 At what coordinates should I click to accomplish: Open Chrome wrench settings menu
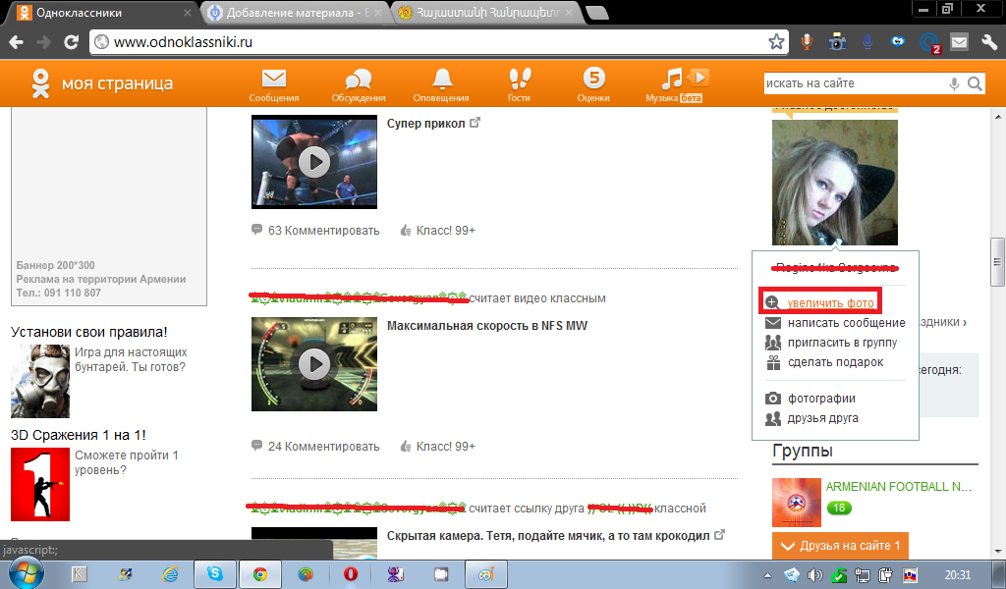(988, 42)
